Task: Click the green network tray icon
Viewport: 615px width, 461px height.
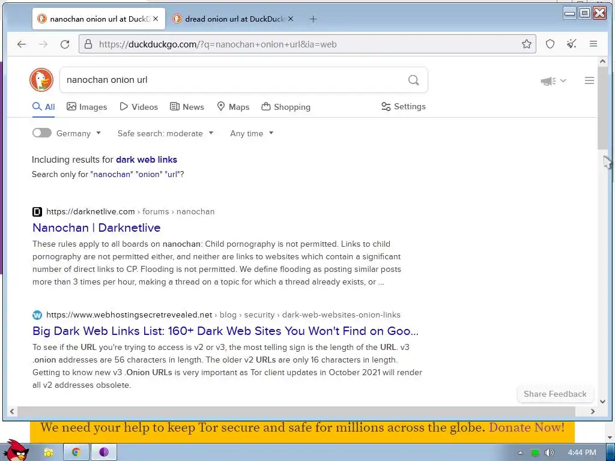Action: (535, 453)
